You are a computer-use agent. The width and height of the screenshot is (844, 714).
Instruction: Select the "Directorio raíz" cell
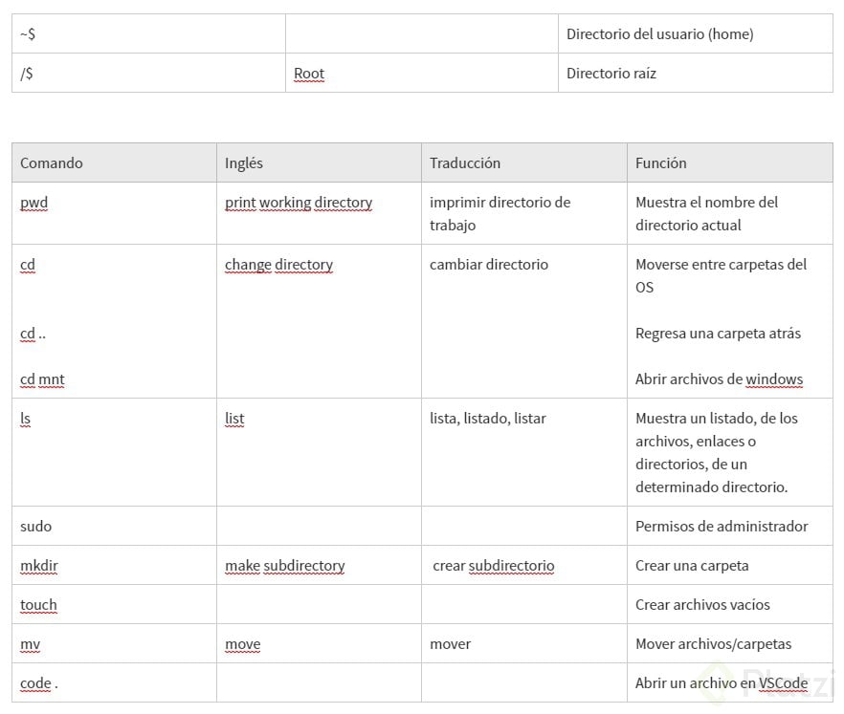611,74
